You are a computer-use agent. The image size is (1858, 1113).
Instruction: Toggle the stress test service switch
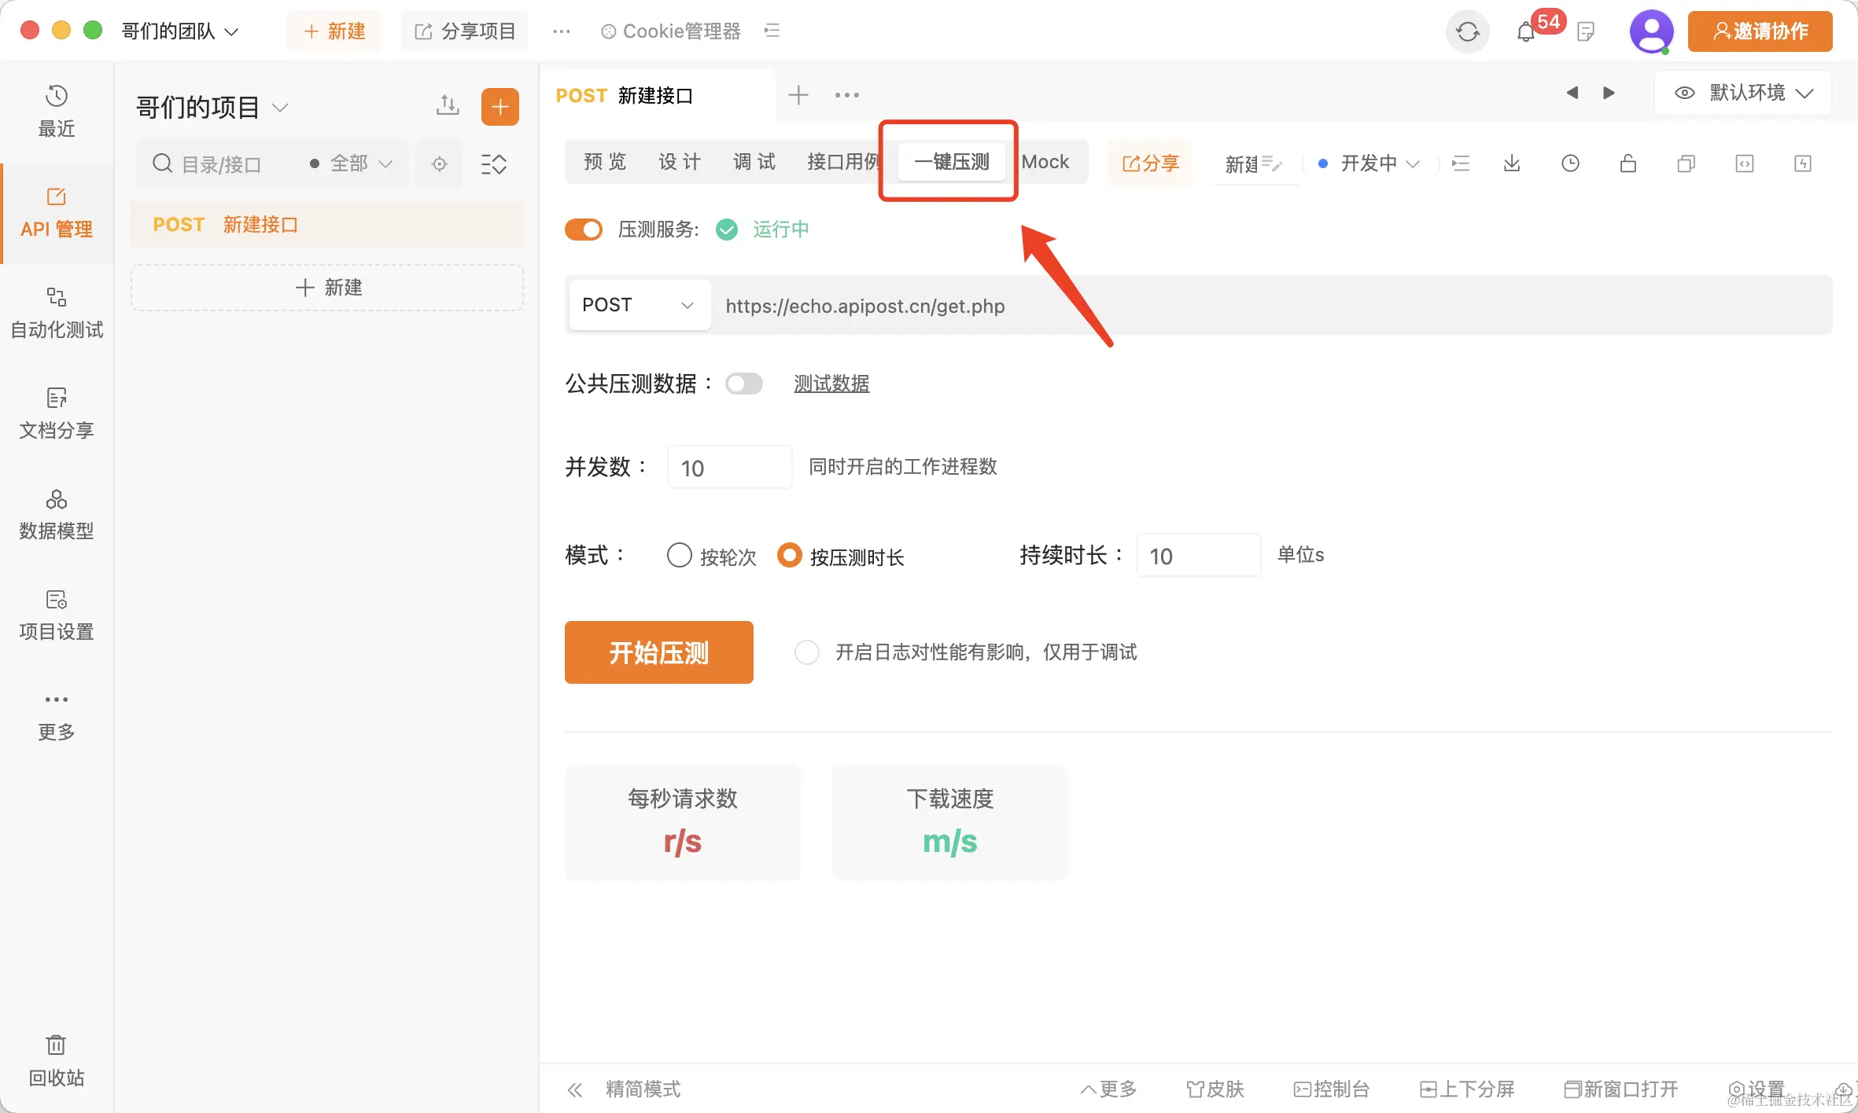click(584, 230)
